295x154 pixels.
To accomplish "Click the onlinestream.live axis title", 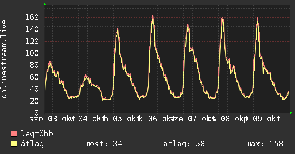I will (x=4, y=59).
